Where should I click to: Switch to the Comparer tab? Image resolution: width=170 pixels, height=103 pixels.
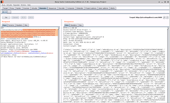click(71, 8)
